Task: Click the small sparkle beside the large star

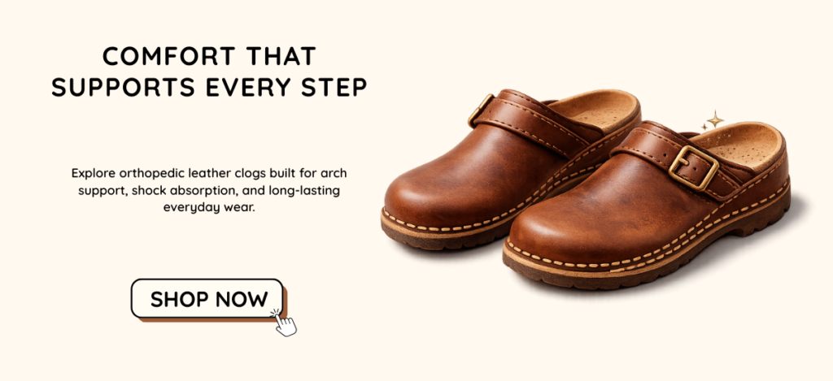Action: coord(704,128)
